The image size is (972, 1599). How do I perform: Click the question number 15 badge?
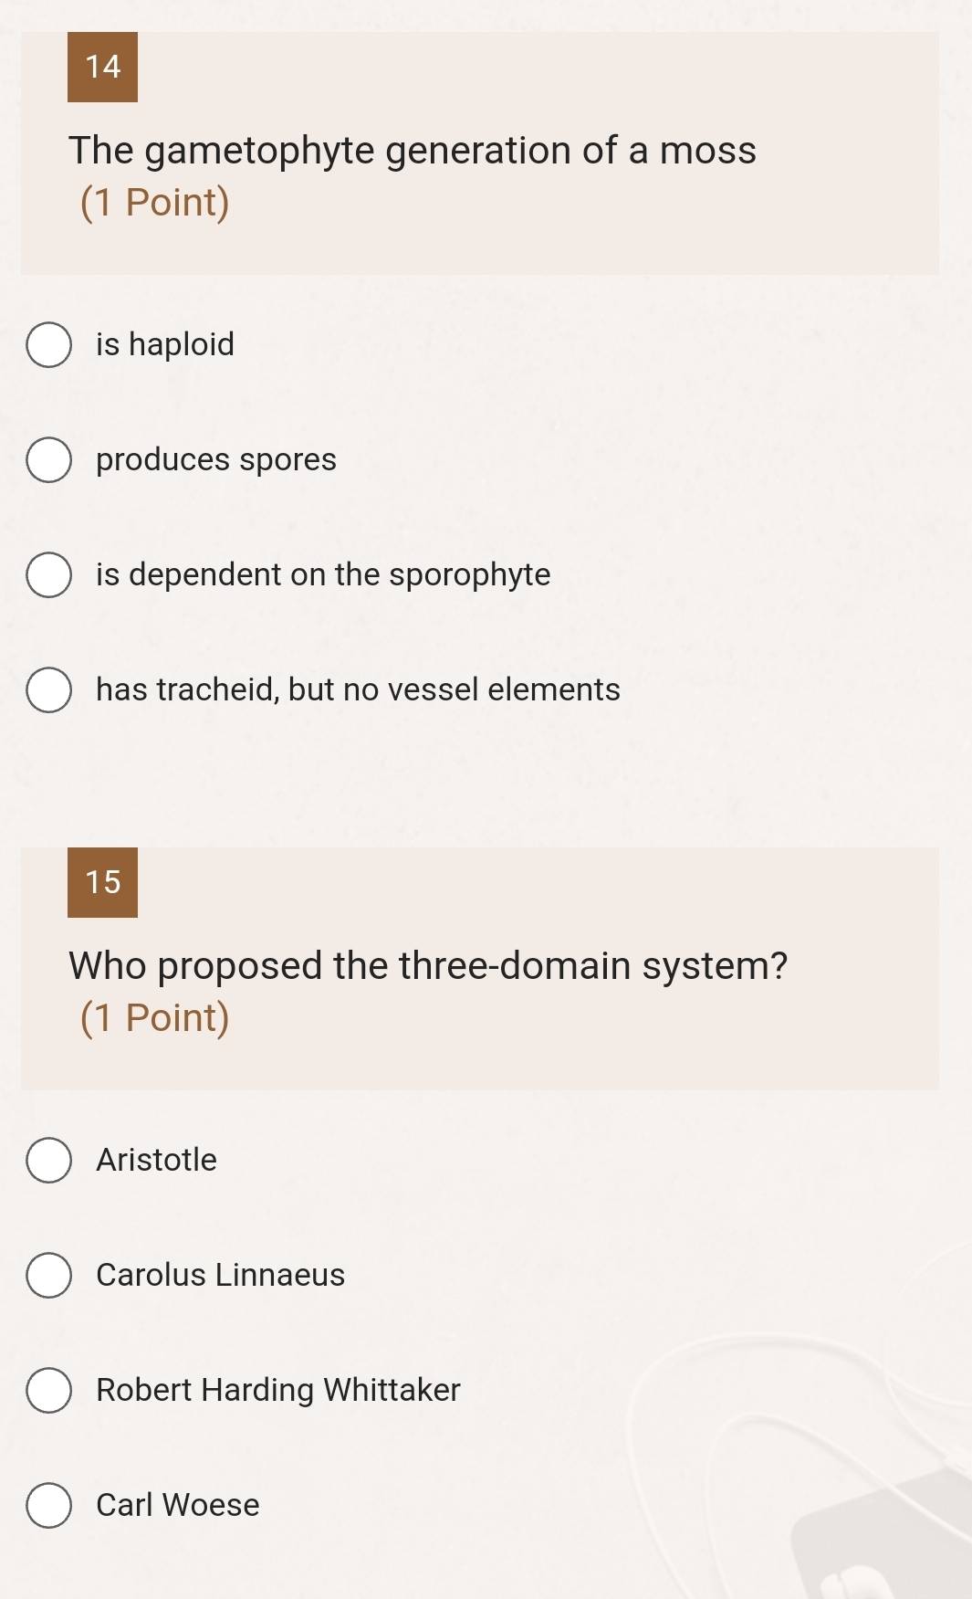102,882
